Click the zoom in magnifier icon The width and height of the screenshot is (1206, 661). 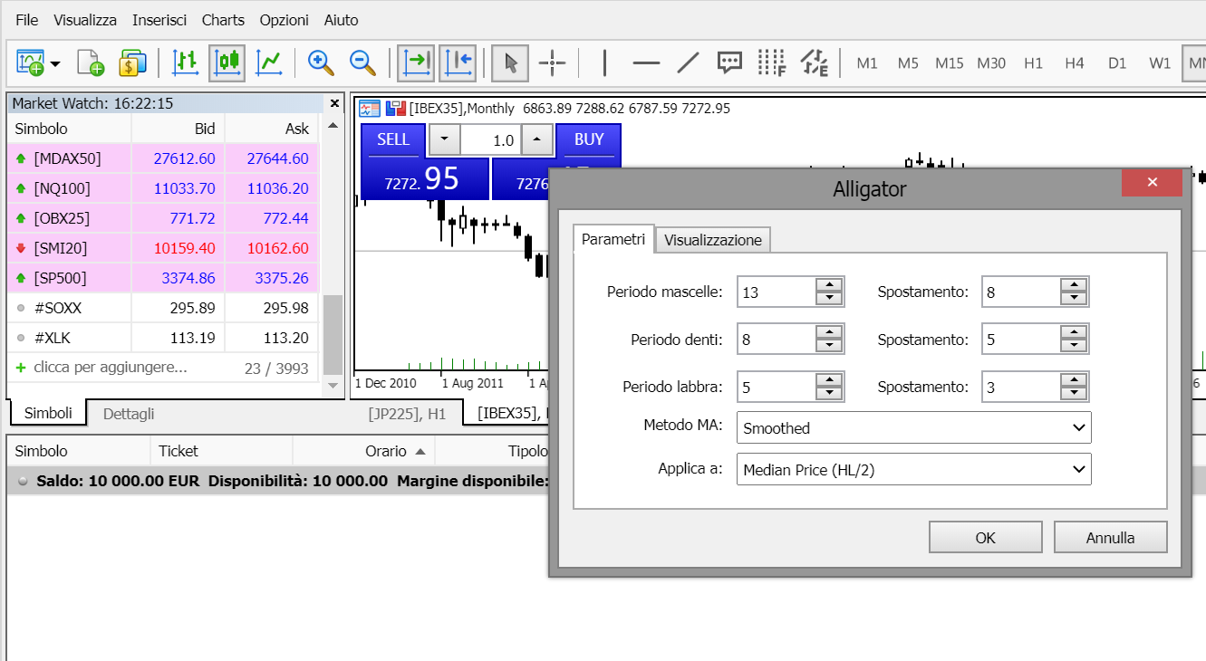point(321,62)
